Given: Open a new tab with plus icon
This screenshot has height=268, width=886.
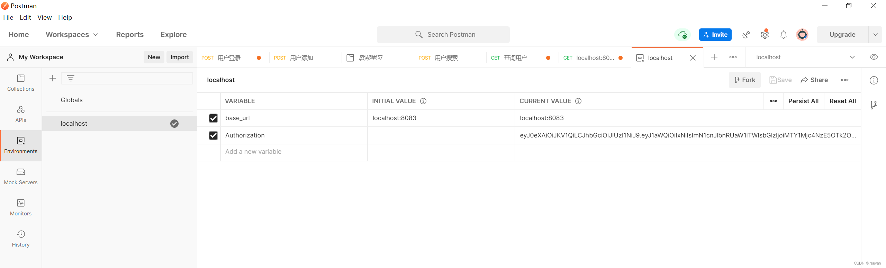Looking at the screenshot, I should [x=714, y=57].
